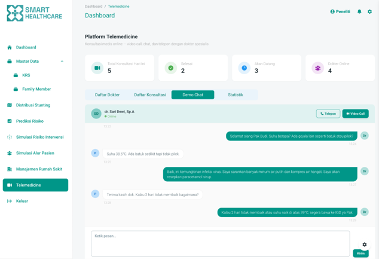Click the 'Kalau 2 hari tidak membaik atau suhu' doctor reply
This screenshot has height=259, width=379.
[x=288, y=212]
